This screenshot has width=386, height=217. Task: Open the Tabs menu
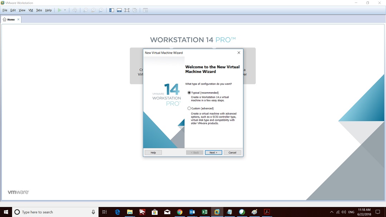(x=39, y=10)
